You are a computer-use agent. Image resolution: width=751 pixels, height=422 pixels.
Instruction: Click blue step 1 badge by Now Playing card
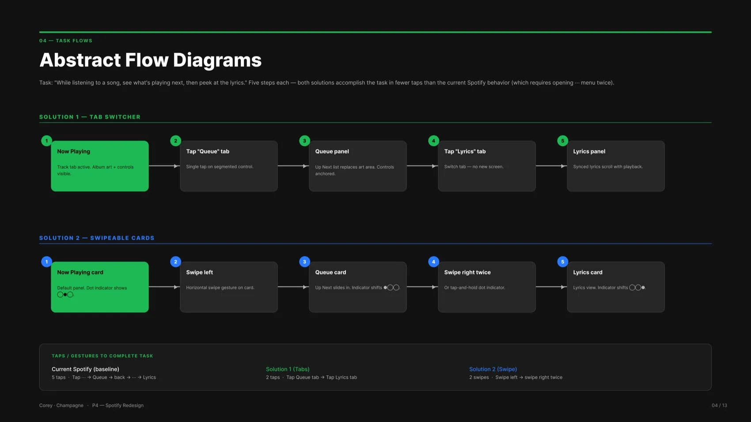pos(46,262)
